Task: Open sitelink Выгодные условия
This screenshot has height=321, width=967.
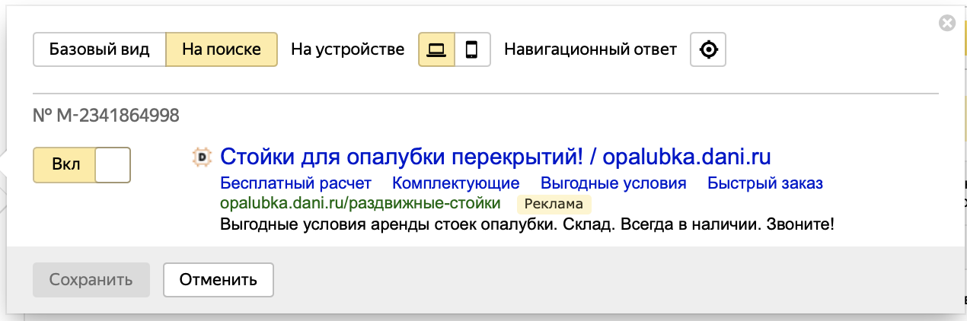Action: (613, 183)
